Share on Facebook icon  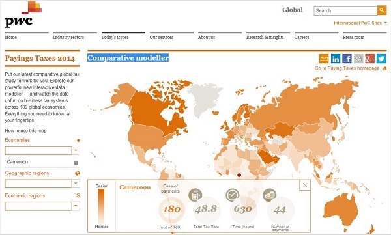[347, 59]
